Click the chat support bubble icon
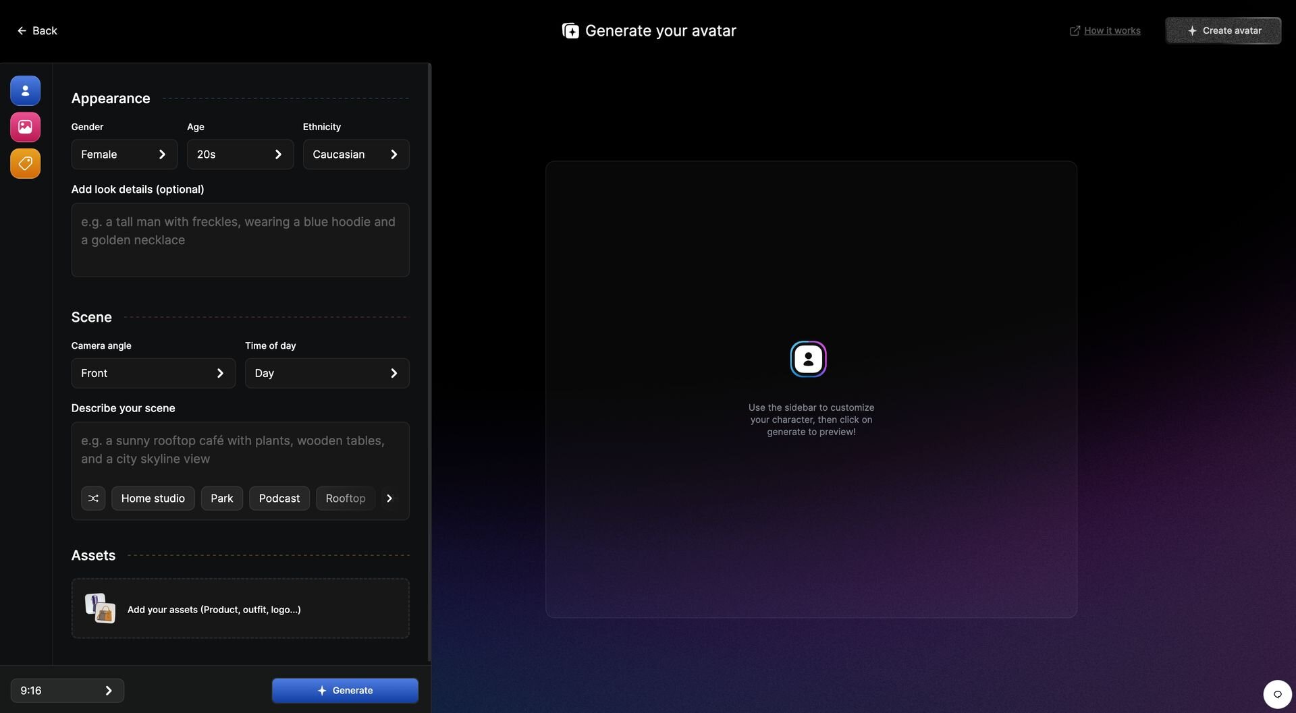Viewport: 1296px width, 713px height. [1277, 694]
